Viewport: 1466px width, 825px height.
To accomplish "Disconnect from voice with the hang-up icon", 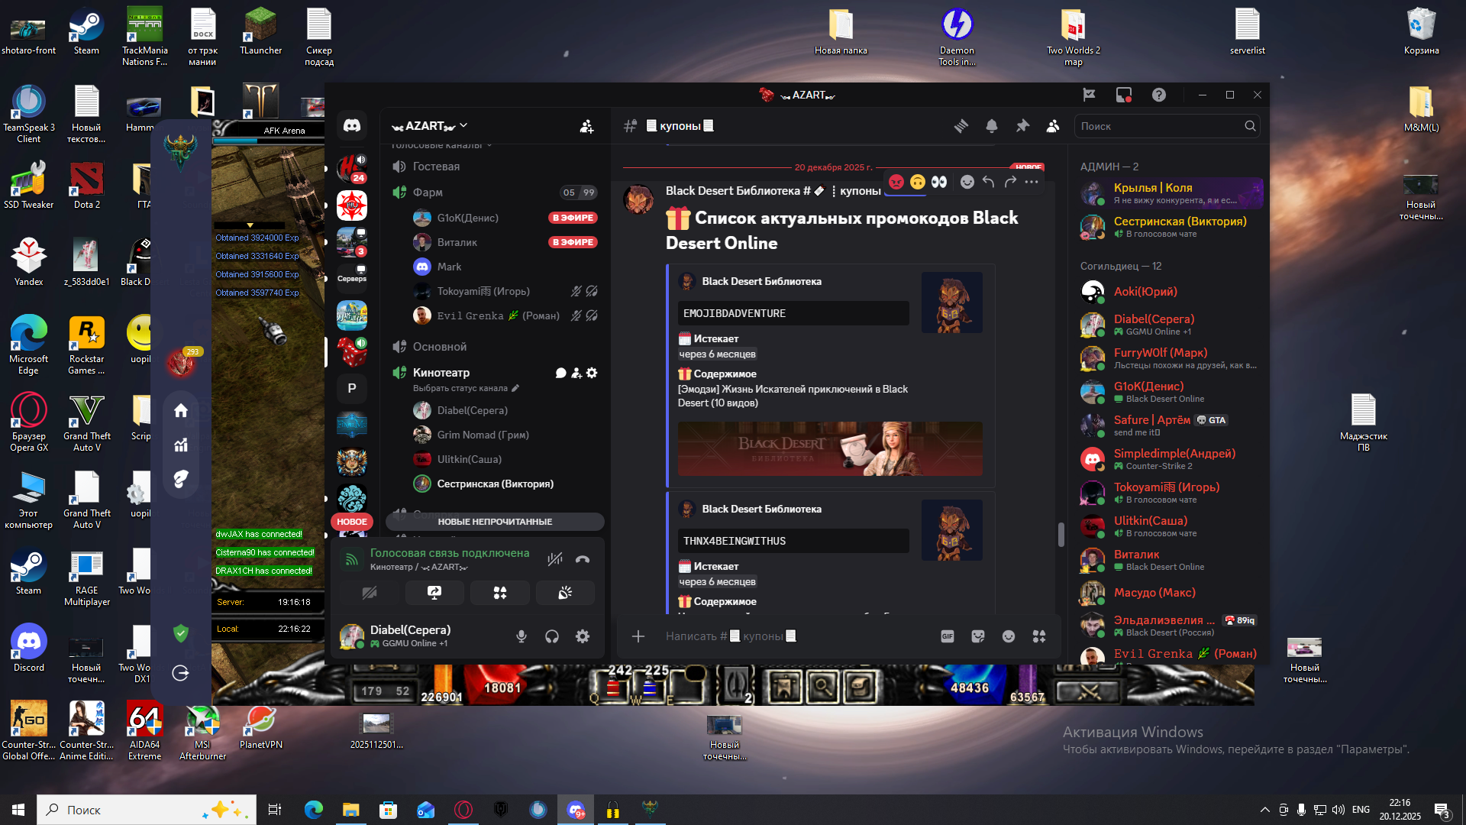I will [583, 559].
